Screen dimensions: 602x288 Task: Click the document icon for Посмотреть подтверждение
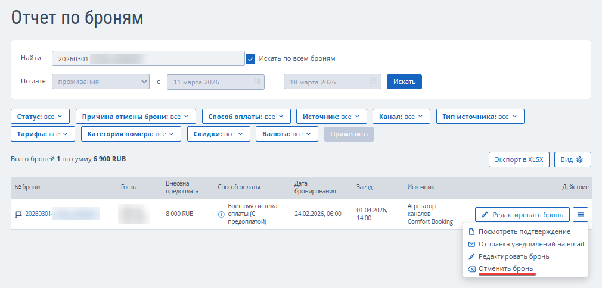point(472,231)
